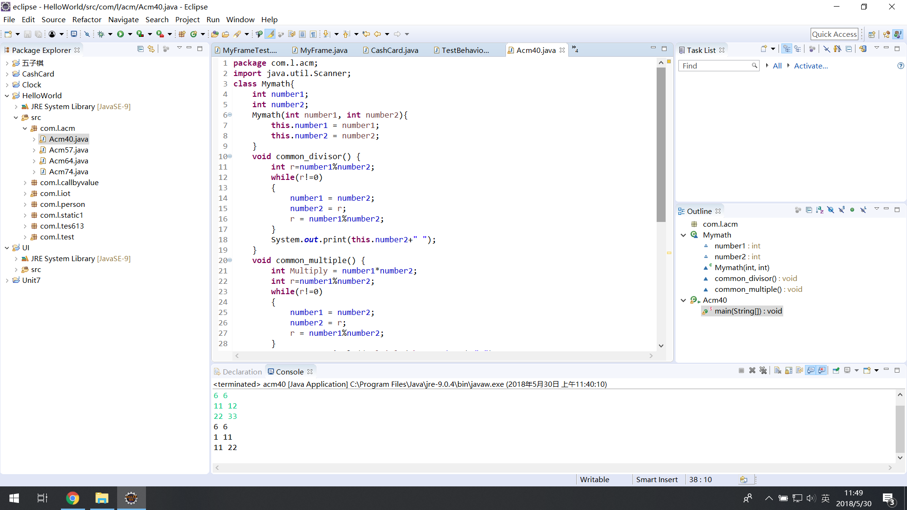Viewport: 907px width, 510px height.
Task: Toggle Hide Static Members in Outline
Action: pos(841,210)
